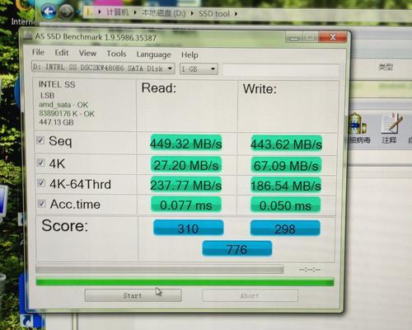Click the Abort button
The height and width of the screenshot is (330, 412).
tap(250, 295)
